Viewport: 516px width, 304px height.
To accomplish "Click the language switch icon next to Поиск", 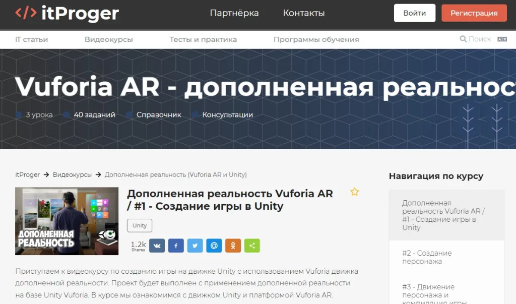I will click(502, 39).
